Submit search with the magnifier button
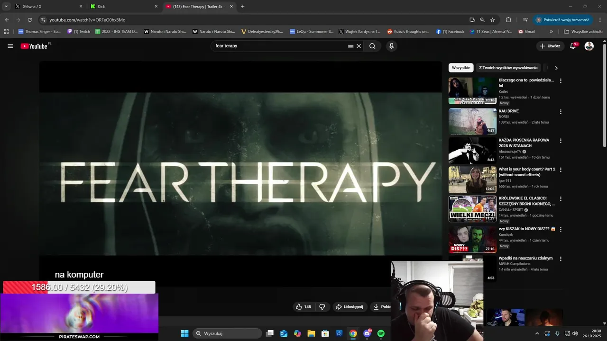This screenshot has height=341, width=607. pos(372,46)
